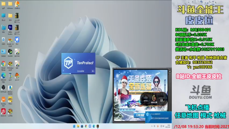
Task: Click the blue TenProtect notification toast
Action: coord(159,117)
